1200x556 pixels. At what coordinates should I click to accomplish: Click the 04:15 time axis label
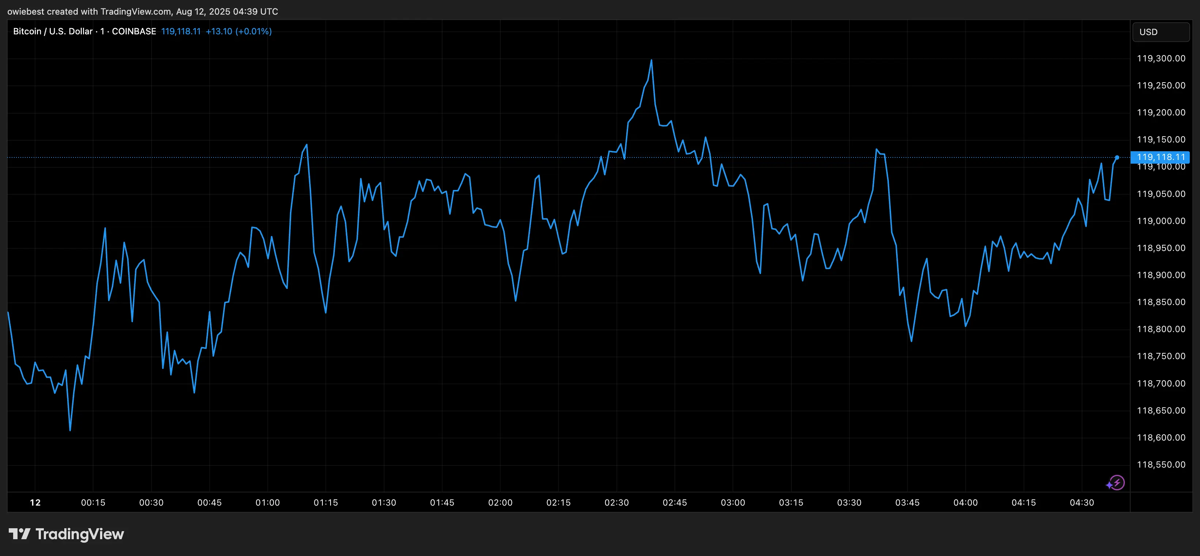[1024, 502]
